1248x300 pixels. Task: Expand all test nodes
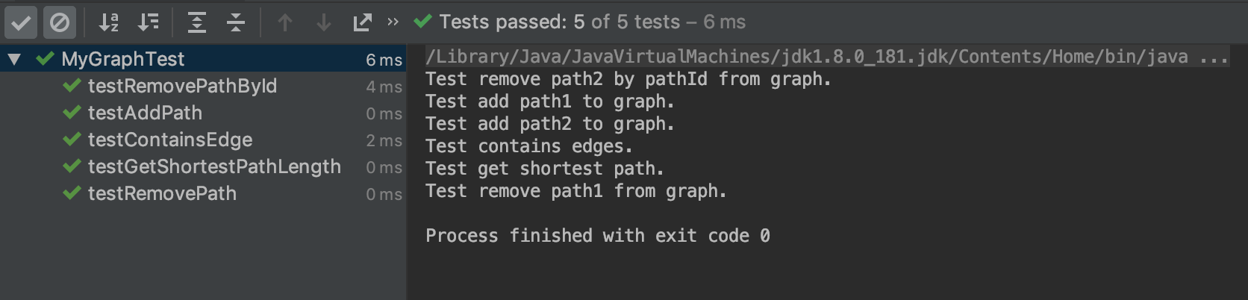tap(196, 23)
